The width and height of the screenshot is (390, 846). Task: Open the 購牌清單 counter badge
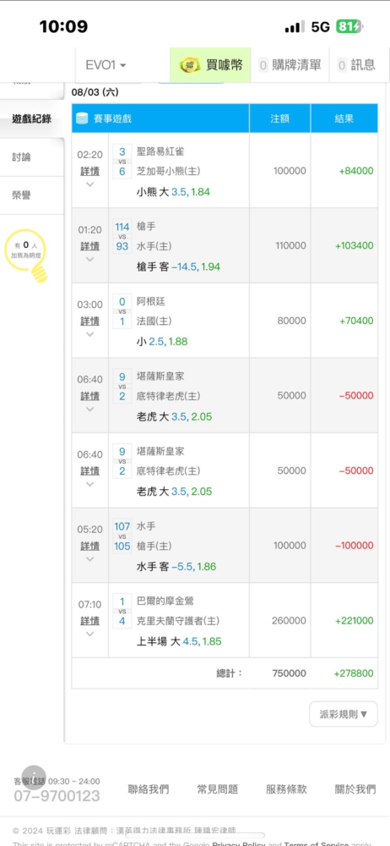(x=263, y=66)
